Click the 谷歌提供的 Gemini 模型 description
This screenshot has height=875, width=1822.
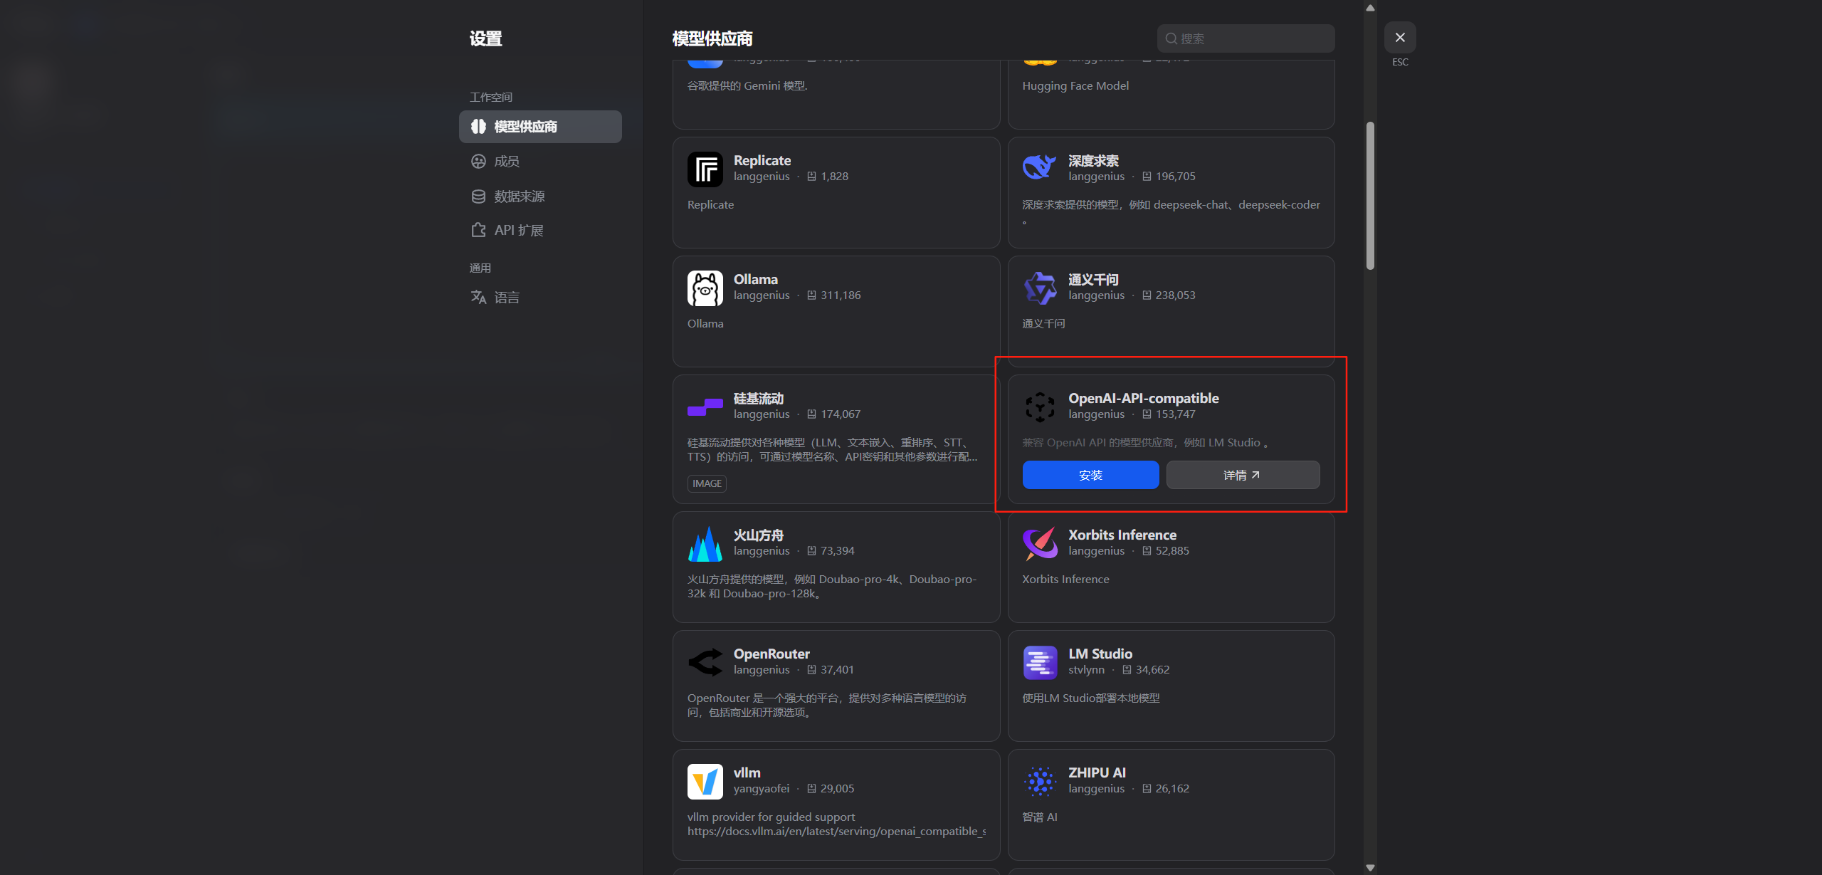coord(747,85)
